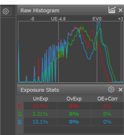The width and height of the screenshot is (124, 135).
Task: Open the left sidebar settings gear
Action: 6,11
